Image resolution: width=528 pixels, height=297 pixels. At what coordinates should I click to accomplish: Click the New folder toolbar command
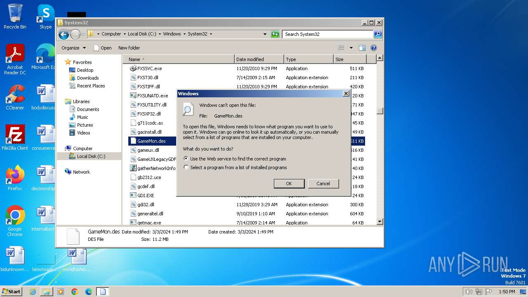[129, 48]
